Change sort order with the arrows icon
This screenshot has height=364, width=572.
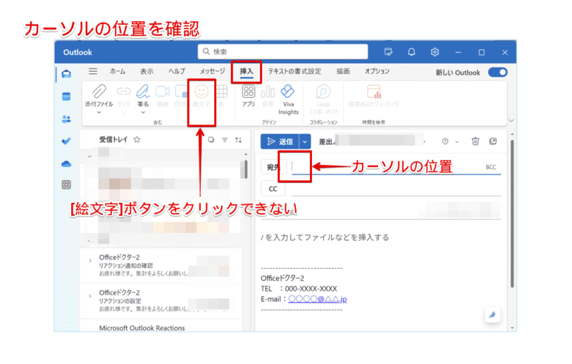239,139
